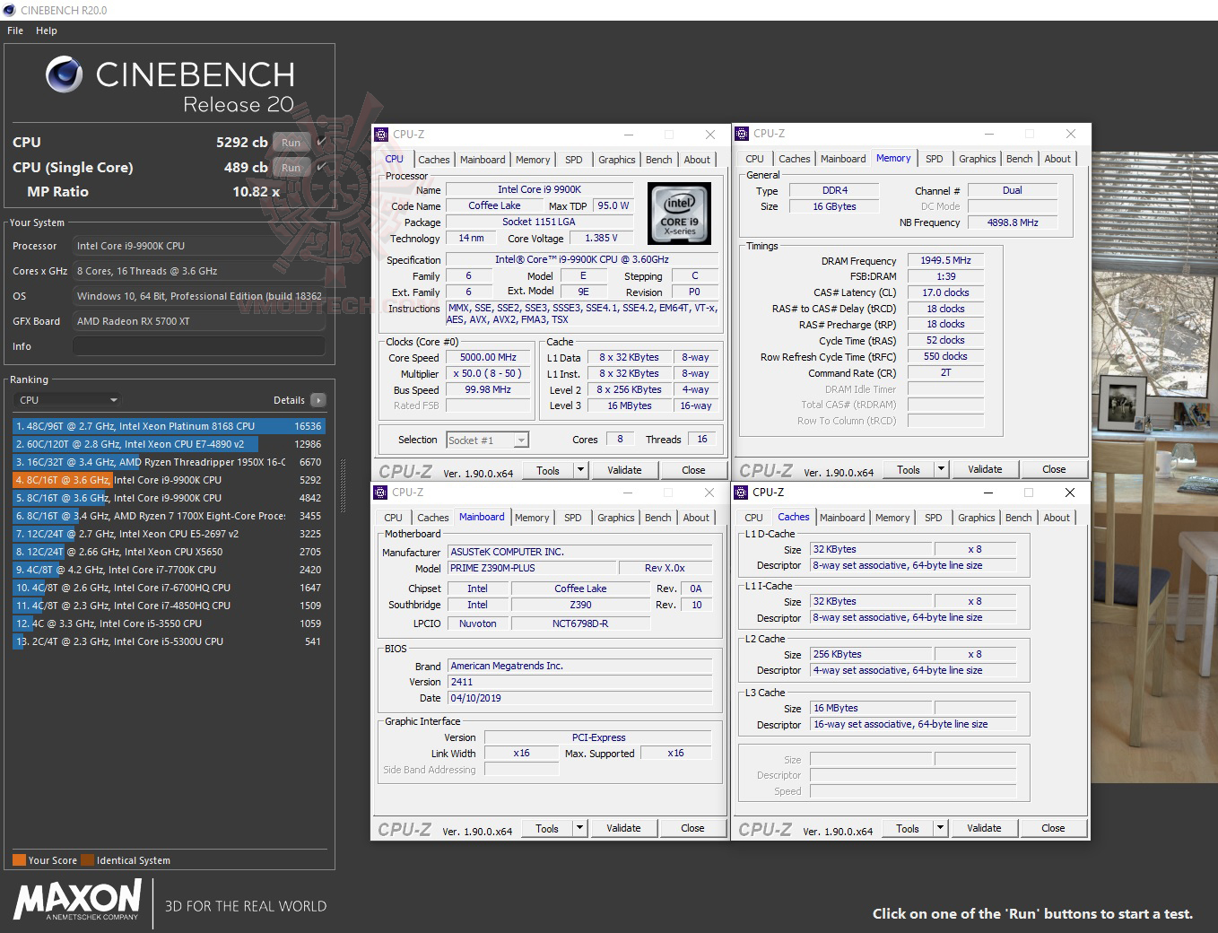Click the CPU-Z icon in the Caches window titlebar
1218x933 pixels.
click(x=742, y=492)
